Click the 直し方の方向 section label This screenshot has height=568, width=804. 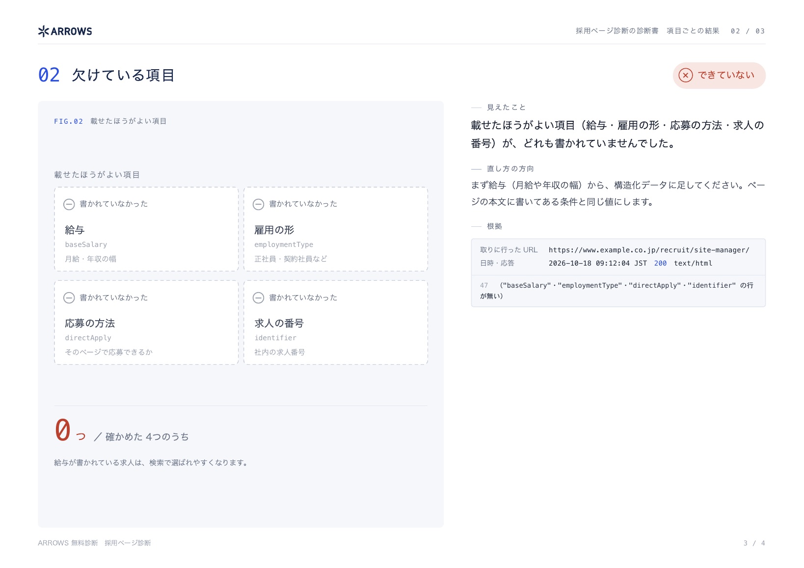click(x=510, y=168)
